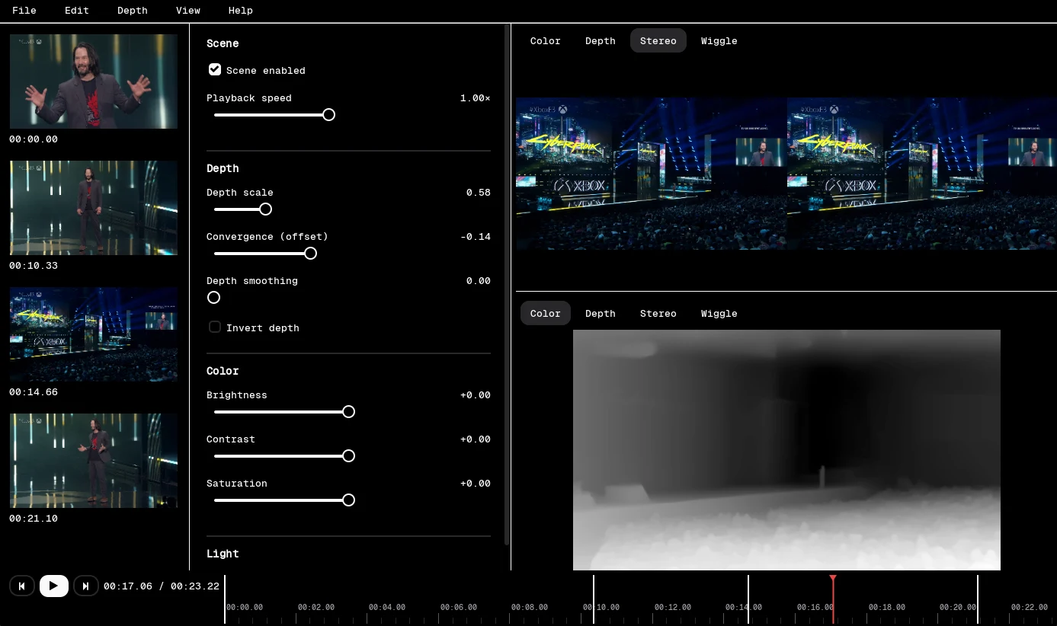This screenshot has height=626, width=1057.
Task: Click the 00:08.00 timeline label
Action: (x=530, y=608)
